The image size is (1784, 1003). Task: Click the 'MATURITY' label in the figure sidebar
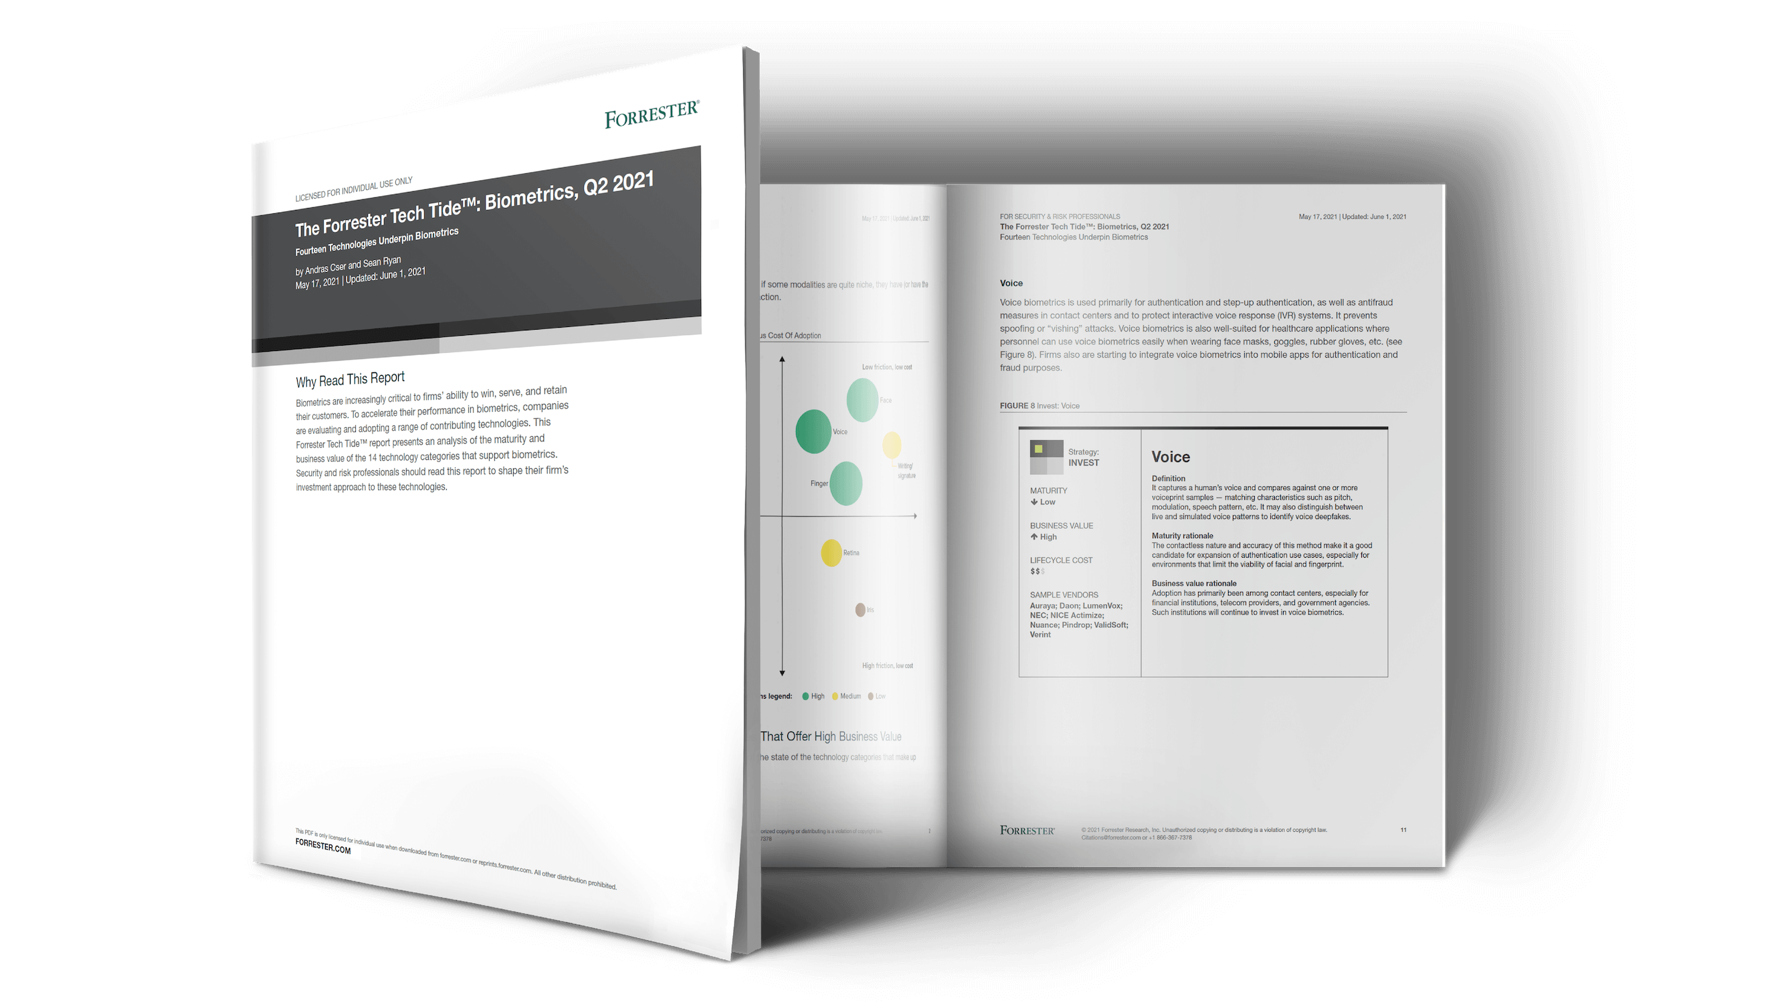click(x=1048, y=491)
